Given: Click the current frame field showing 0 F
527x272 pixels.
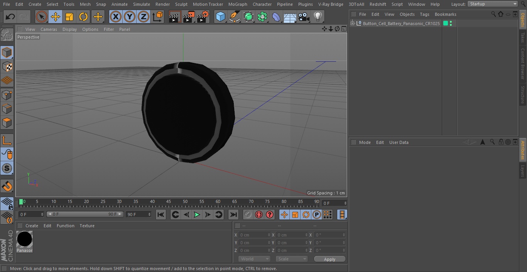Looking at the screenshot, I should click(x=334, y=203).
